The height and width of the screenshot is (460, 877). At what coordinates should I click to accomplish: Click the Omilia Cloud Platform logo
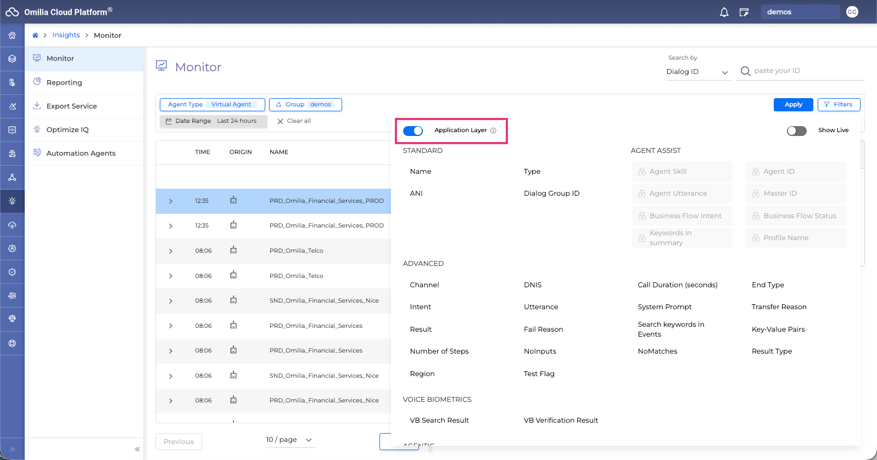(59, 12)
